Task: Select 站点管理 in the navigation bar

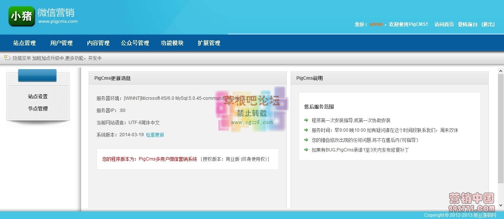Action: click(24, 43)
